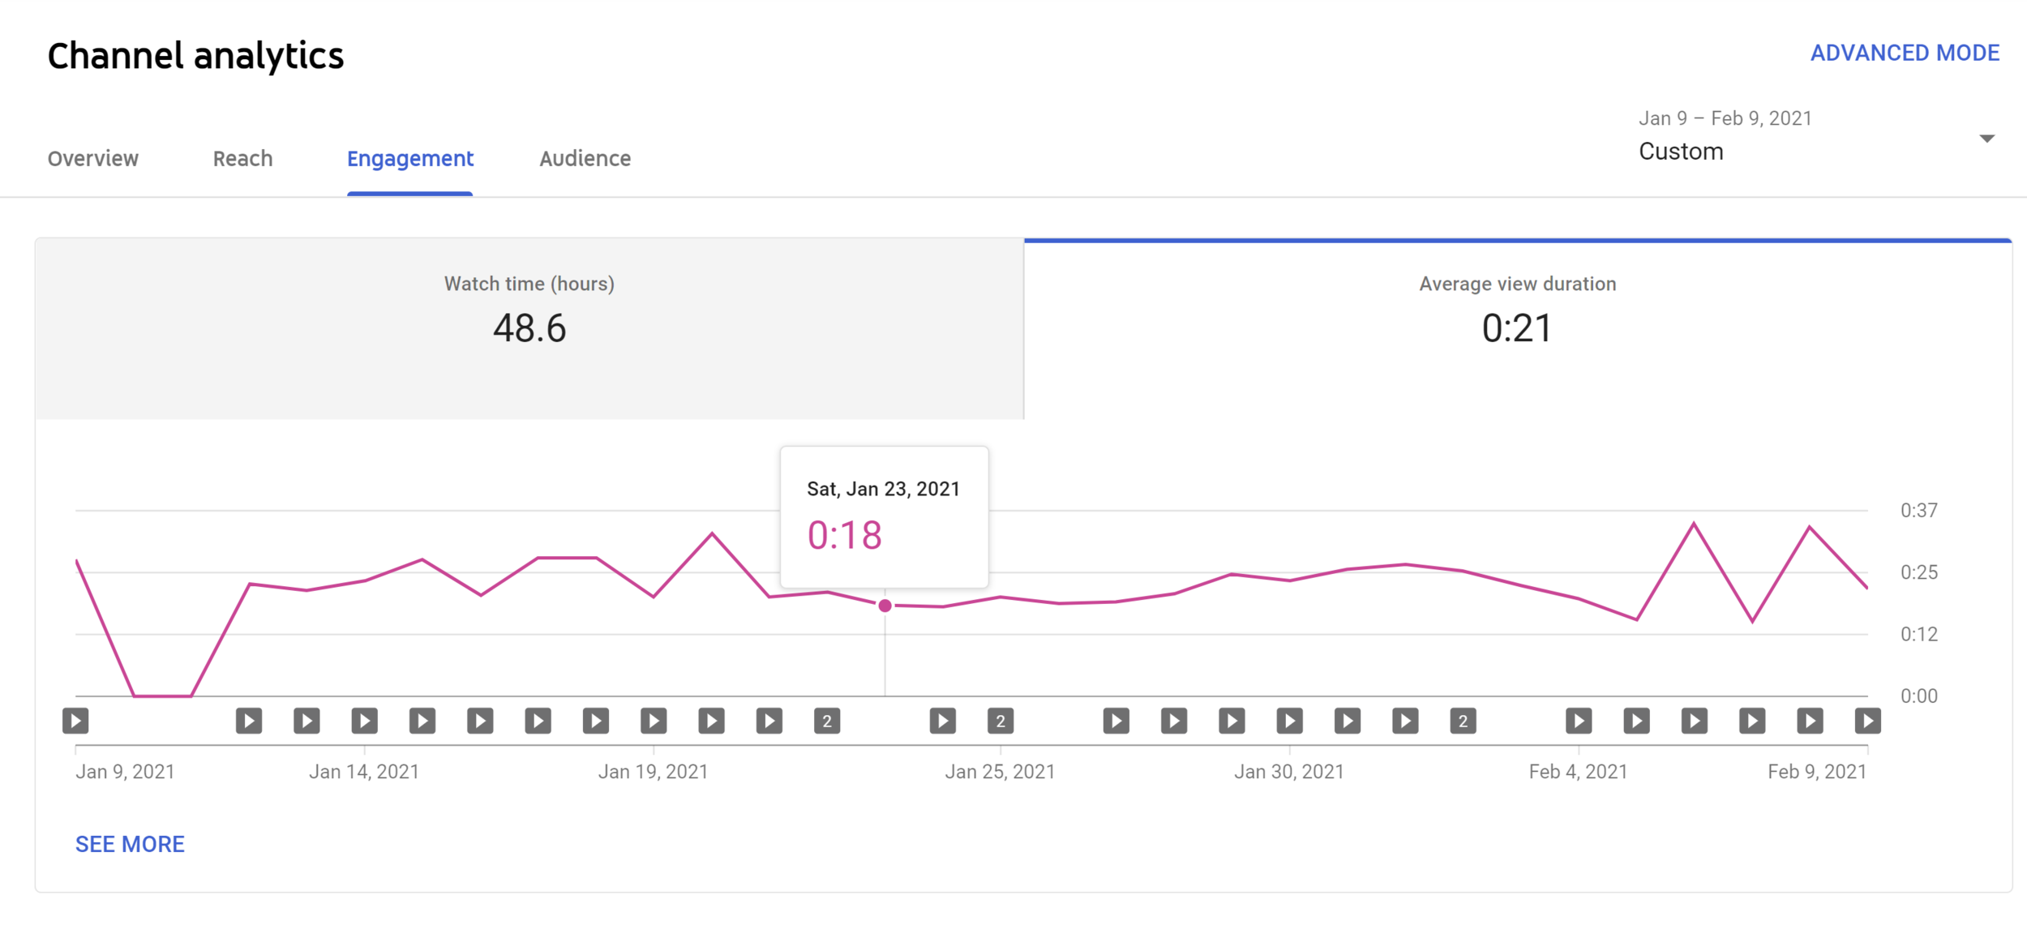Click the video marker for Jan 13
The height and width of the screenshot is (925, 2027).
coord(306,721)
